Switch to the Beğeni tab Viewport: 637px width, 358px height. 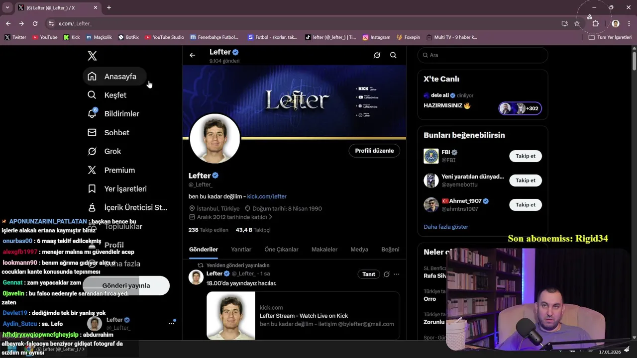(390, 250)
